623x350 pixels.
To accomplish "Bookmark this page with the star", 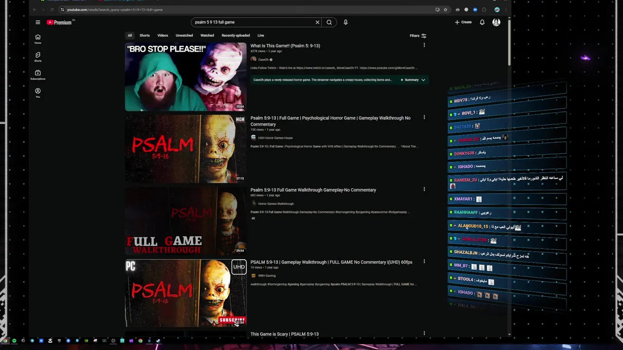I will point(445,10).
